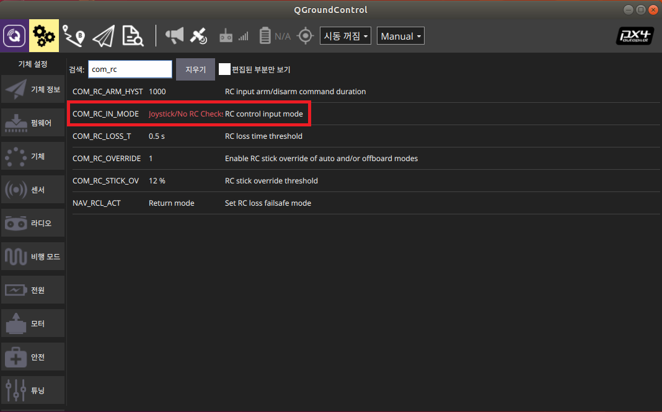
Task: Switch to Fly view paper plane icon
Action: 104,36
